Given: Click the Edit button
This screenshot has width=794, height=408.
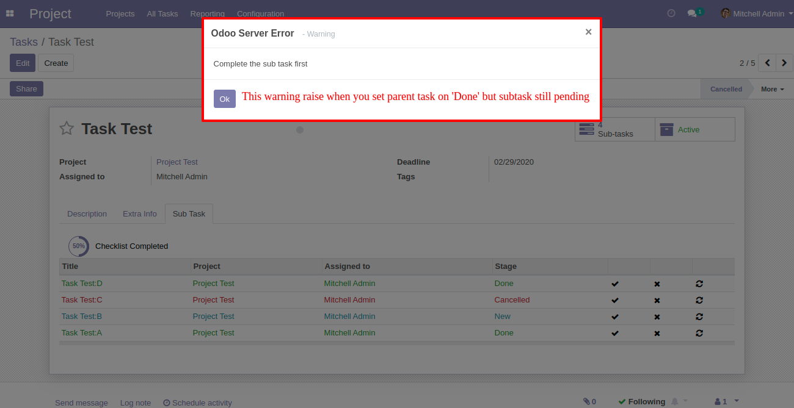Looking at the screenshot, I should pyautogui.click(x=23, y=63).
